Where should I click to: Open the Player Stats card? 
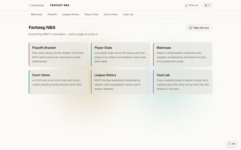(120, 55)
